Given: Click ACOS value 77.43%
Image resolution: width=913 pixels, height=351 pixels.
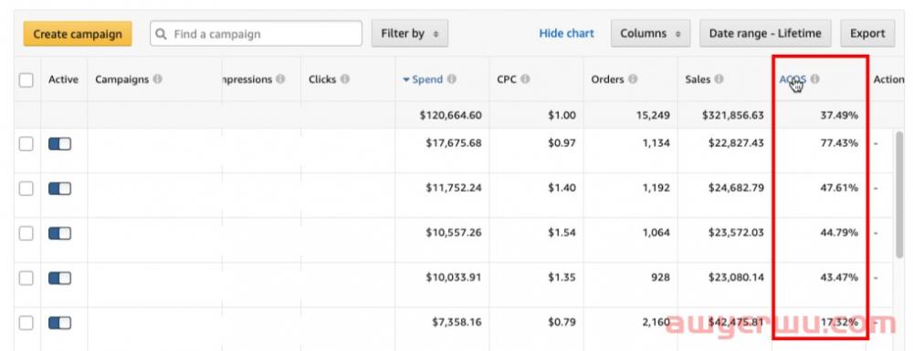Looking at the screenshot, I should point(839,143).
